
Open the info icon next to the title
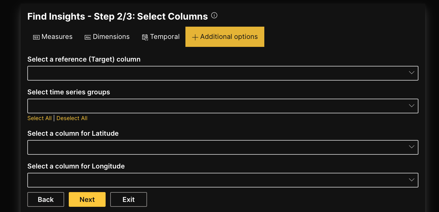click(214, 15)
